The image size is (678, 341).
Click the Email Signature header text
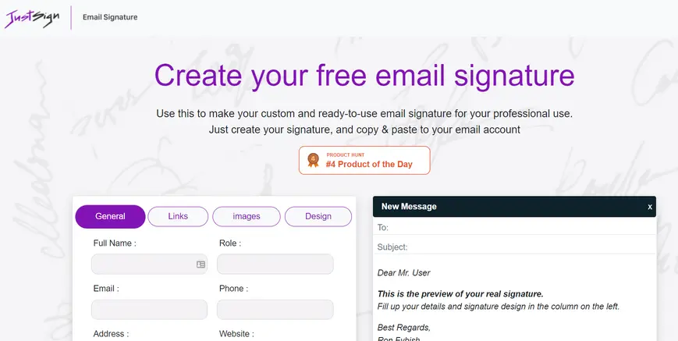point(110,17)
